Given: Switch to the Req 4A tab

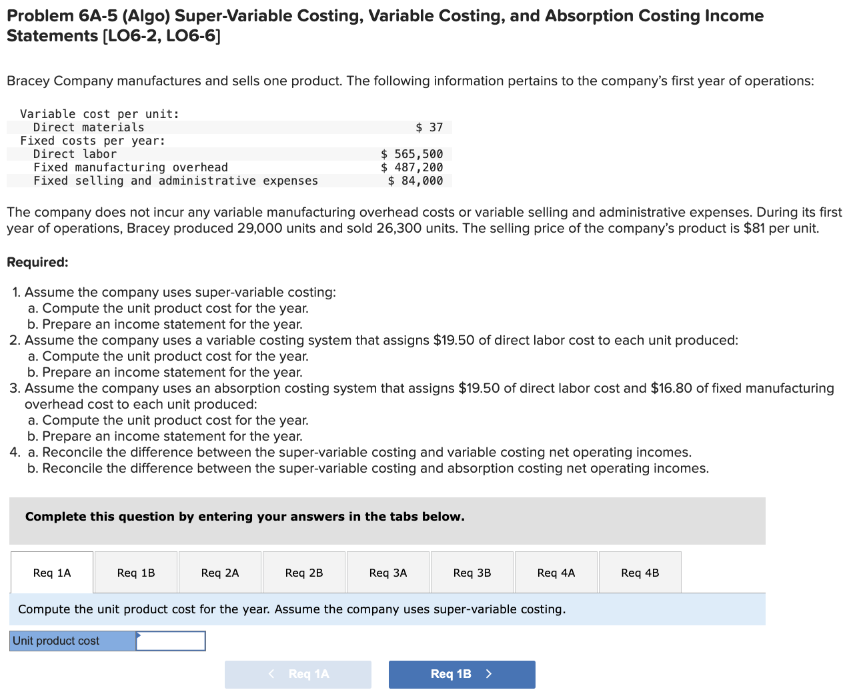Looking at the screenshot, I should 556,571.
